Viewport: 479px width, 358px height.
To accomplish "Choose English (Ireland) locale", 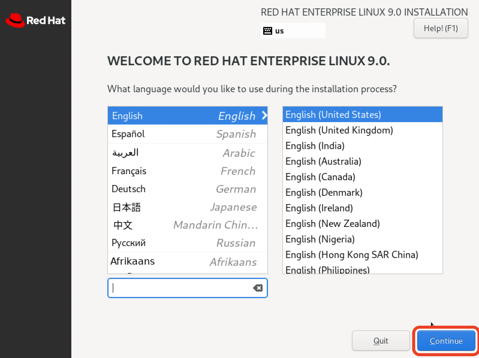I will pyautogui.click(x=362, y=208).
